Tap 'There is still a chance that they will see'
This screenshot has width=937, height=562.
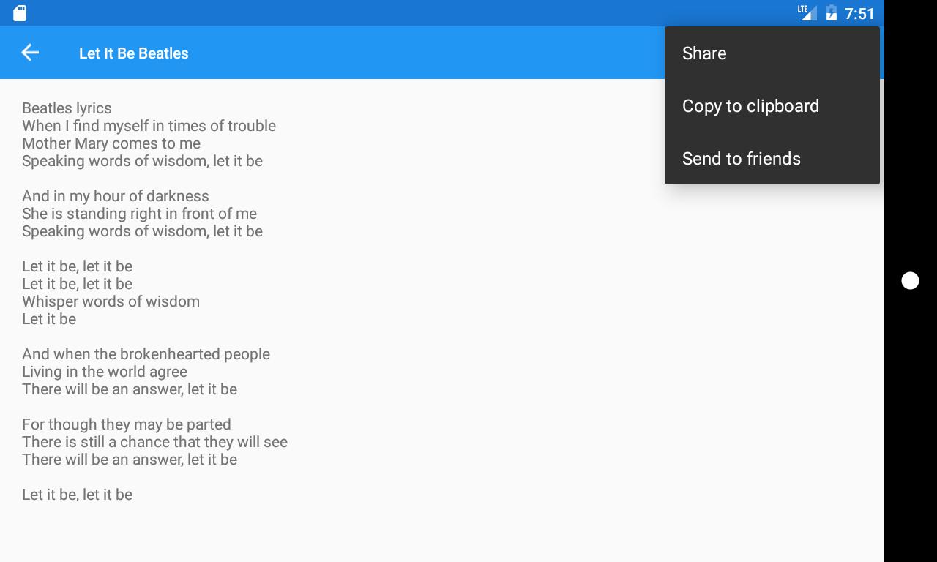pyautogui.click(x=154, y=442)
